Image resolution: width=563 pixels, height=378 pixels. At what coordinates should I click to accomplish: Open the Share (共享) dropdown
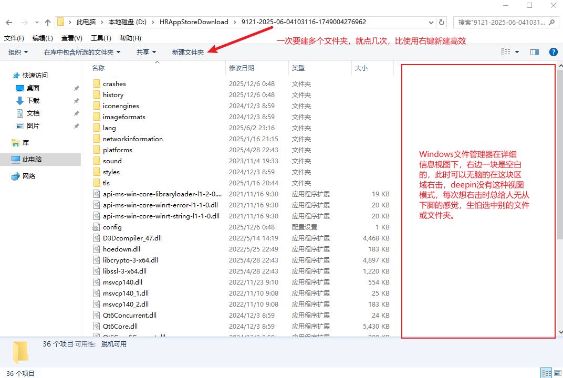(146, 52)
